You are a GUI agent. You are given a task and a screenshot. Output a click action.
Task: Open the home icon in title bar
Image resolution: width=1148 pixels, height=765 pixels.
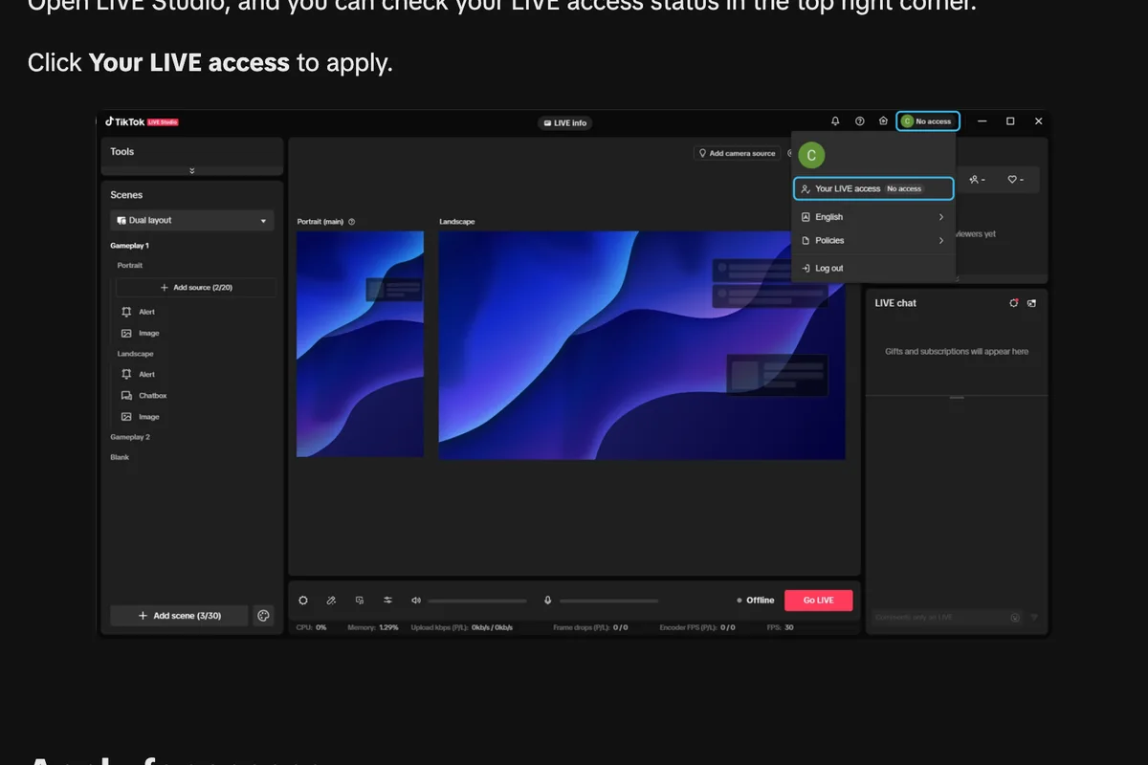point(883,121)
